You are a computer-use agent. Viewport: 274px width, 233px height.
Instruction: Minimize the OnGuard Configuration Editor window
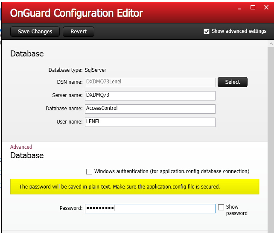click(239, 8)
